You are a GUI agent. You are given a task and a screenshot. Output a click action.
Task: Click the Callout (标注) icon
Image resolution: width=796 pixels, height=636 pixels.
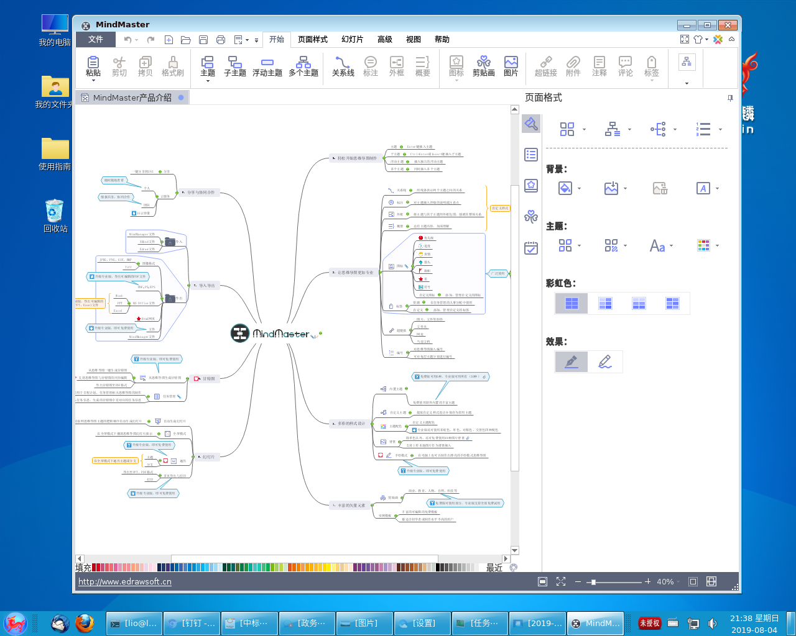click(x=371, y=62)
